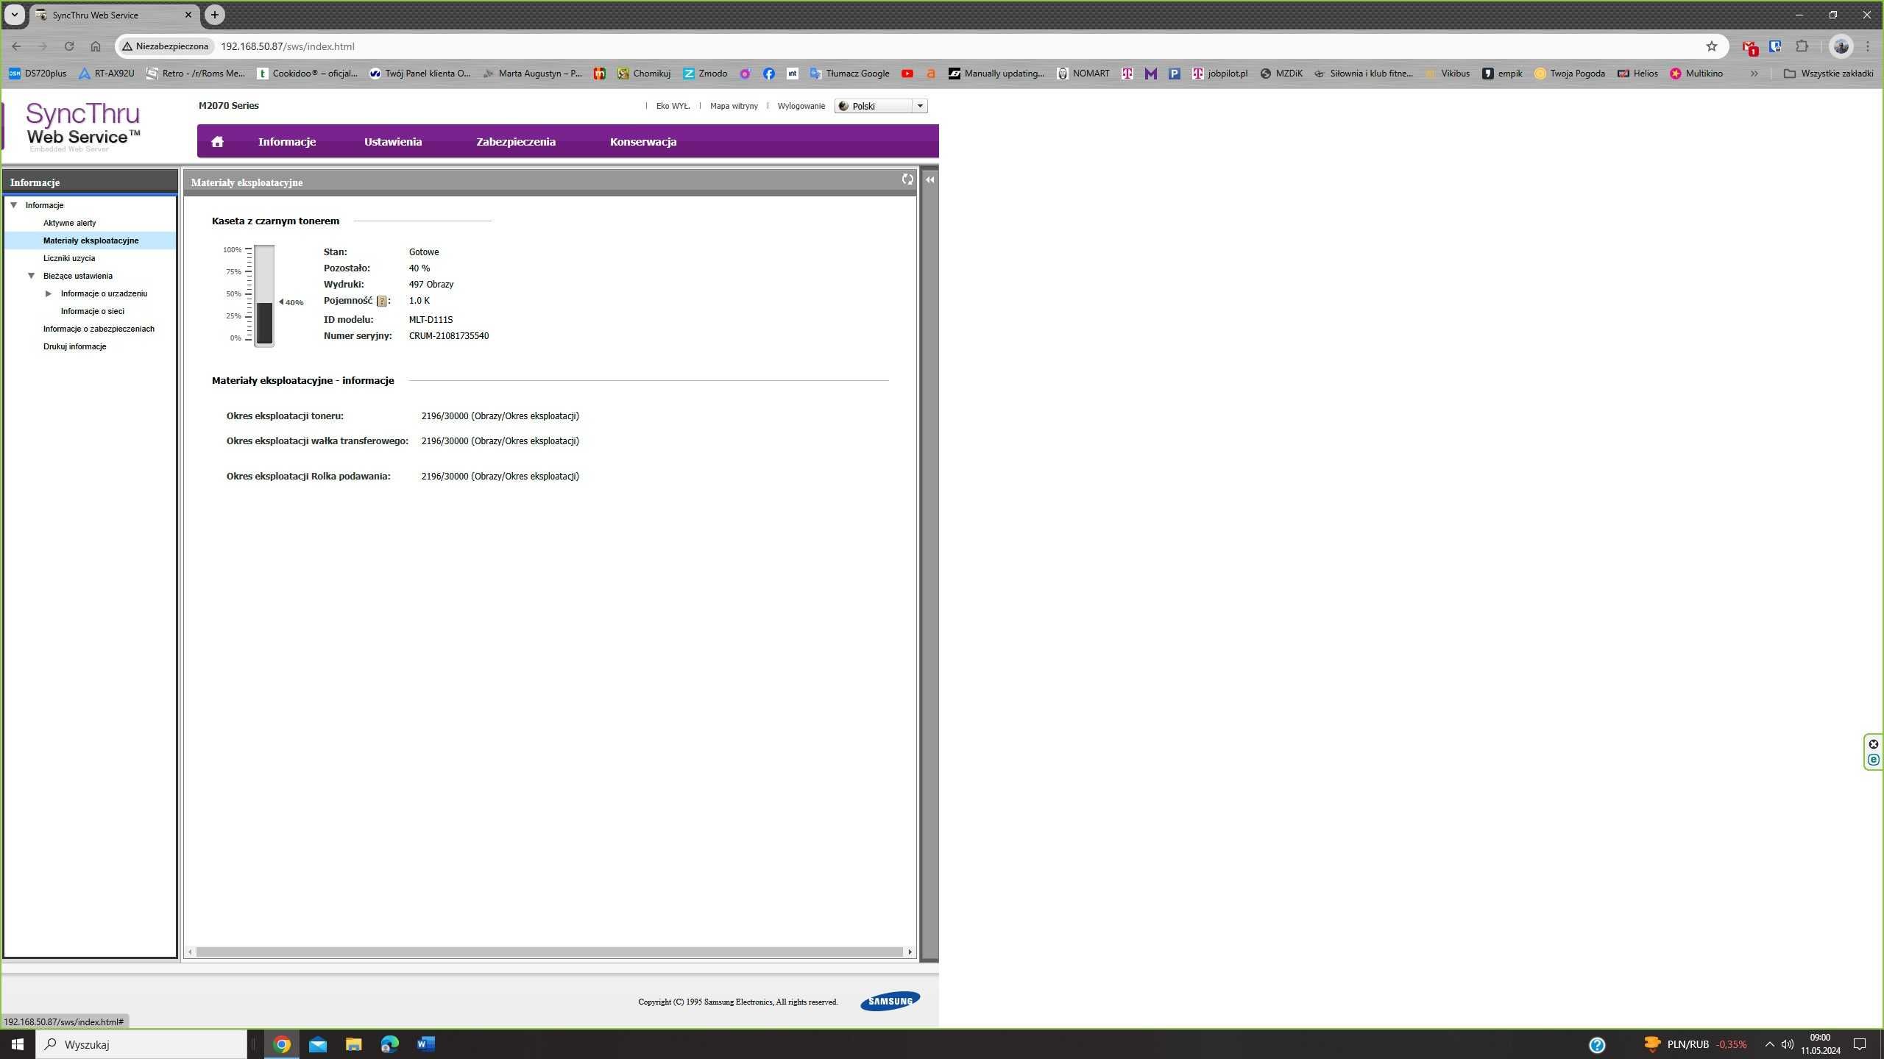
Task: Go back to the previous page
Action: click(17, 46)
